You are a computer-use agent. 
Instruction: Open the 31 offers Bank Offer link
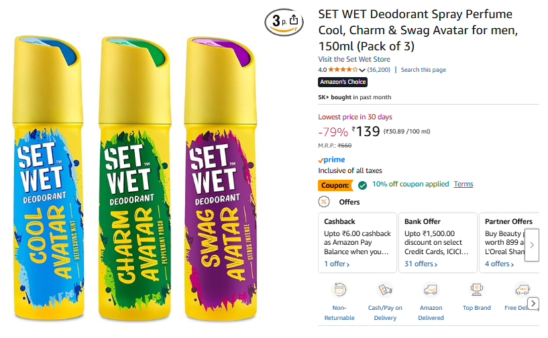point(419,264)
